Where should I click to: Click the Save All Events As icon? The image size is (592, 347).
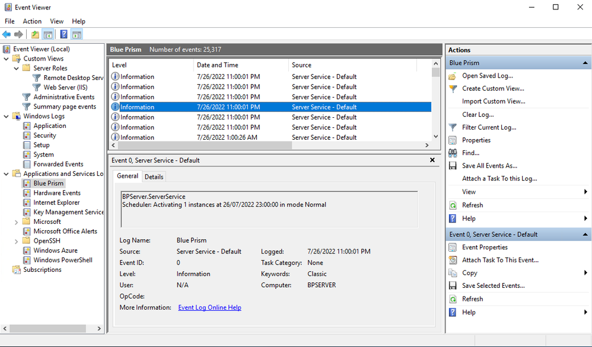[453, 166]
